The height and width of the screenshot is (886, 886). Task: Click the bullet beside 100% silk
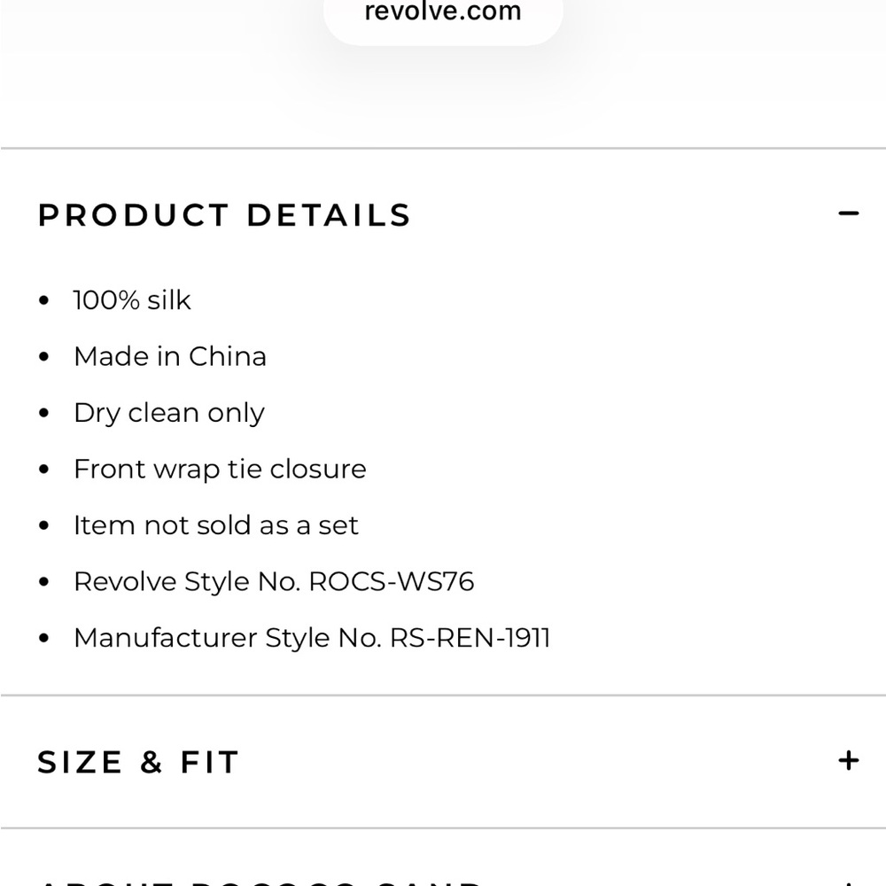tap(44, 300)
